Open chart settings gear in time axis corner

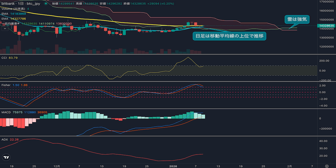(326, 166)
